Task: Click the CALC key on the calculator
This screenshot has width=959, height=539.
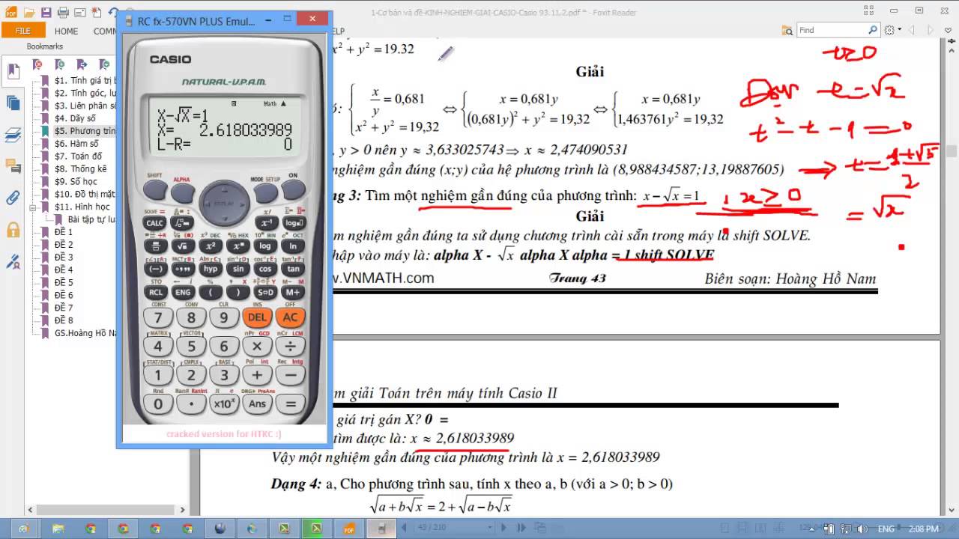Action: [155, 223]
